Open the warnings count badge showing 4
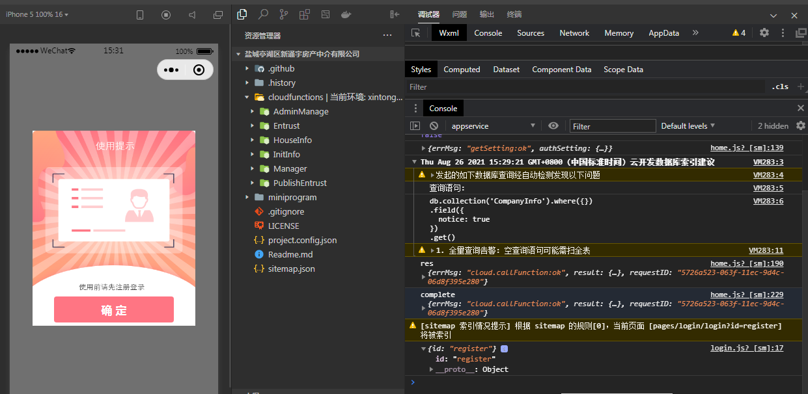The image size is (808, 394). click(x=739, y=33)
